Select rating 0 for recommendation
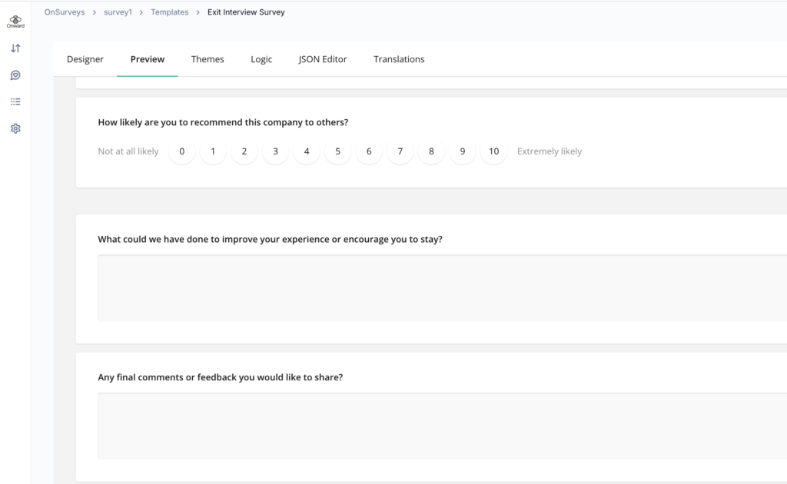Viewport: 787px width, 484px height. click(182, 151)
